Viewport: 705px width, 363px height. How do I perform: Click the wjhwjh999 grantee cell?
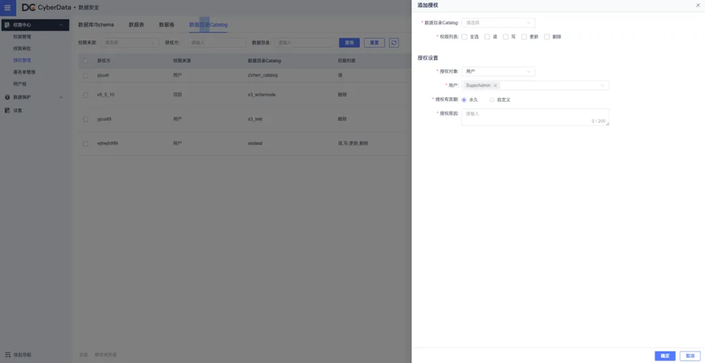point(108,144)
